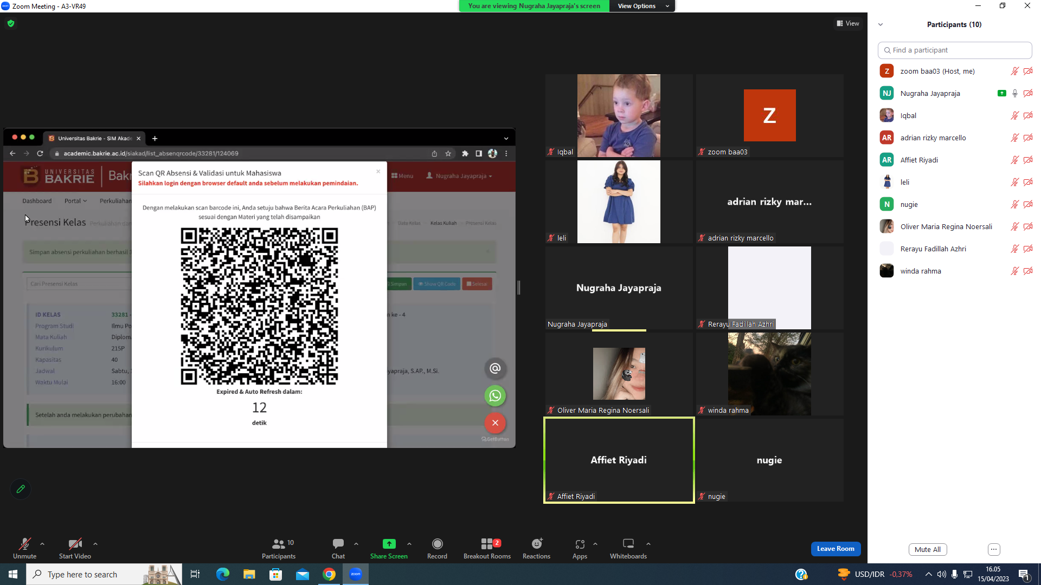Screen dimensions: 1041x585
Task: Start Video from the Zoom toolbar
Action: [75, 548]
